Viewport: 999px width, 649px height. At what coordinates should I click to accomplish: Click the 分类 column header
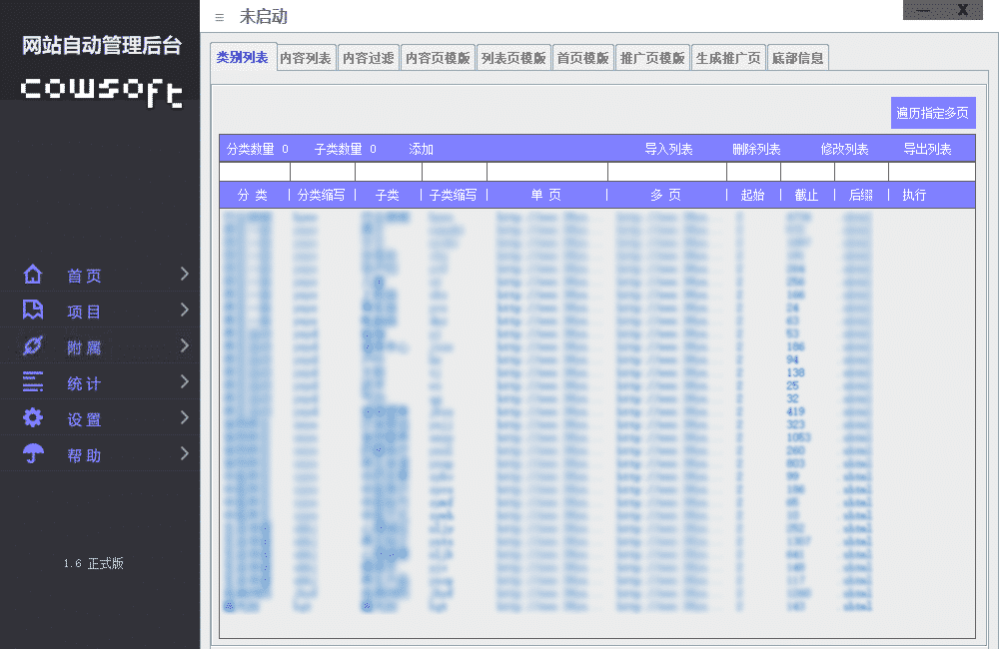[253, 196]
